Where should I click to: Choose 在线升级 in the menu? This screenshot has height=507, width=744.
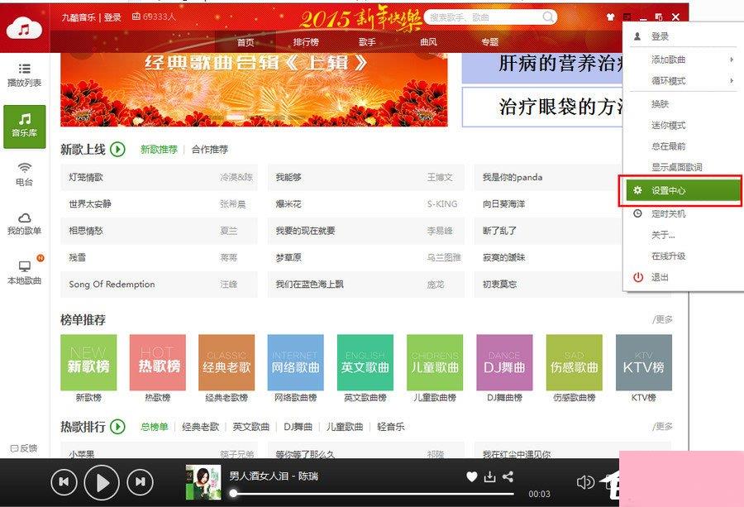668,256
